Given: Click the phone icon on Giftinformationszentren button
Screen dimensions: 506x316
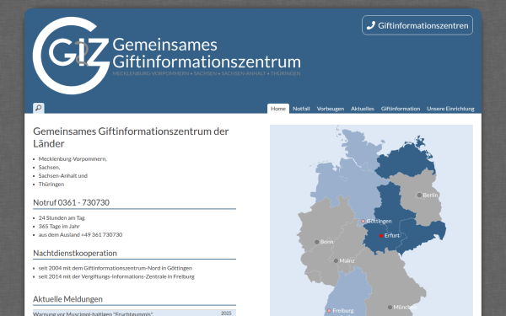Looking at the screenshot, I should 371,25.
